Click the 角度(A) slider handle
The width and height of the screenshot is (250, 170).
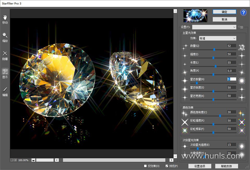pyautogui.click(x=213, y=75)
